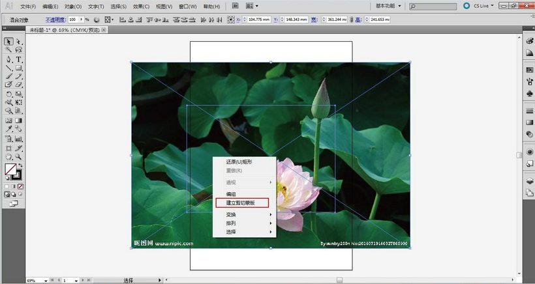Choose 建立剪切蒙版 from context menu

coord(242,203)
